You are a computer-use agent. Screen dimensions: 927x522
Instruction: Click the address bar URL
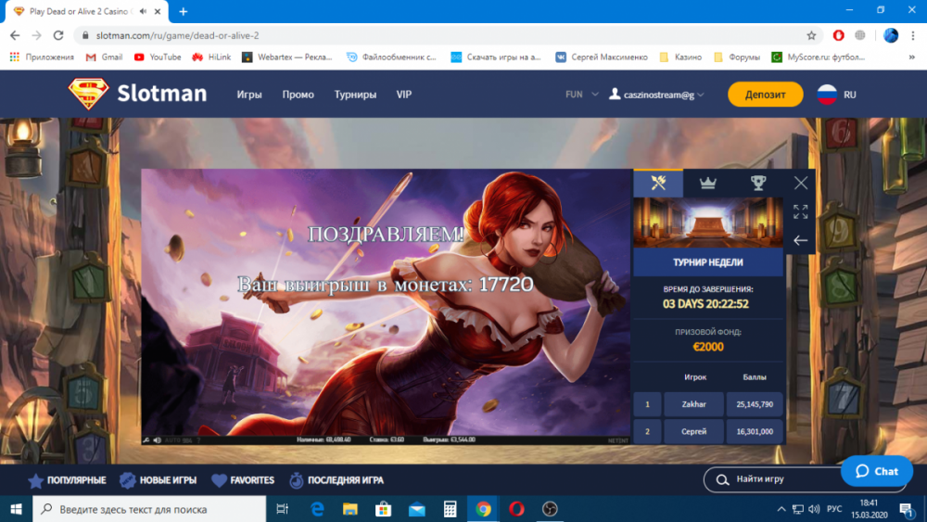(177, 35)
